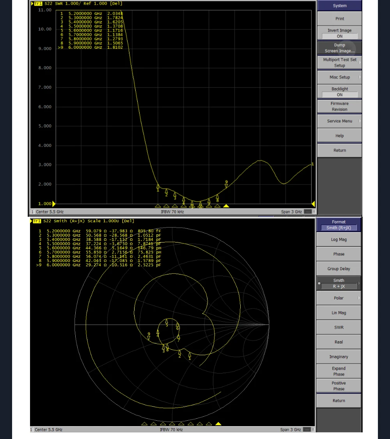390x439 pixels.
Task: Toggle the Invert Image ON softkey
Action: [340, 33]
